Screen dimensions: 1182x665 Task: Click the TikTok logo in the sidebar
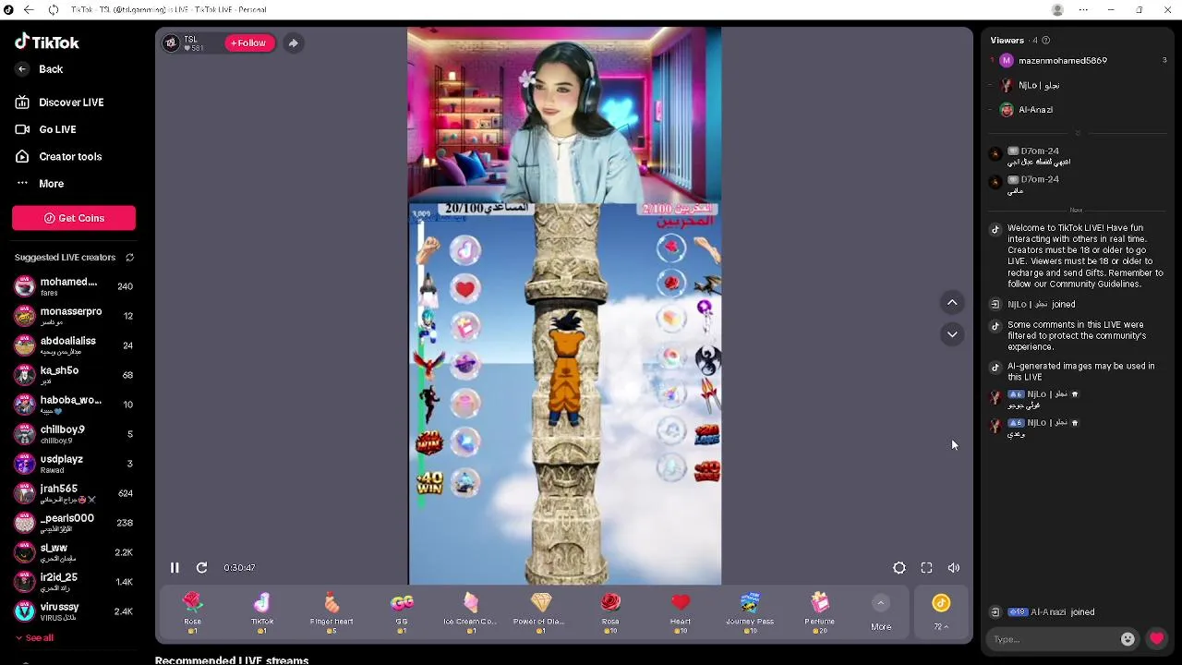(x=47, y=42)
